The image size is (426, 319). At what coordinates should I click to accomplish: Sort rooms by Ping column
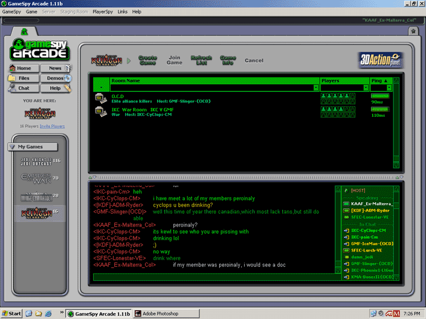(x=381, y=80)
